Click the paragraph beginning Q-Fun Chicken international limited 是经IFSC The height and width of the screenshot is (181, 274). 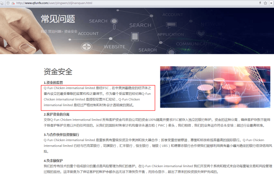coord(97,96)
